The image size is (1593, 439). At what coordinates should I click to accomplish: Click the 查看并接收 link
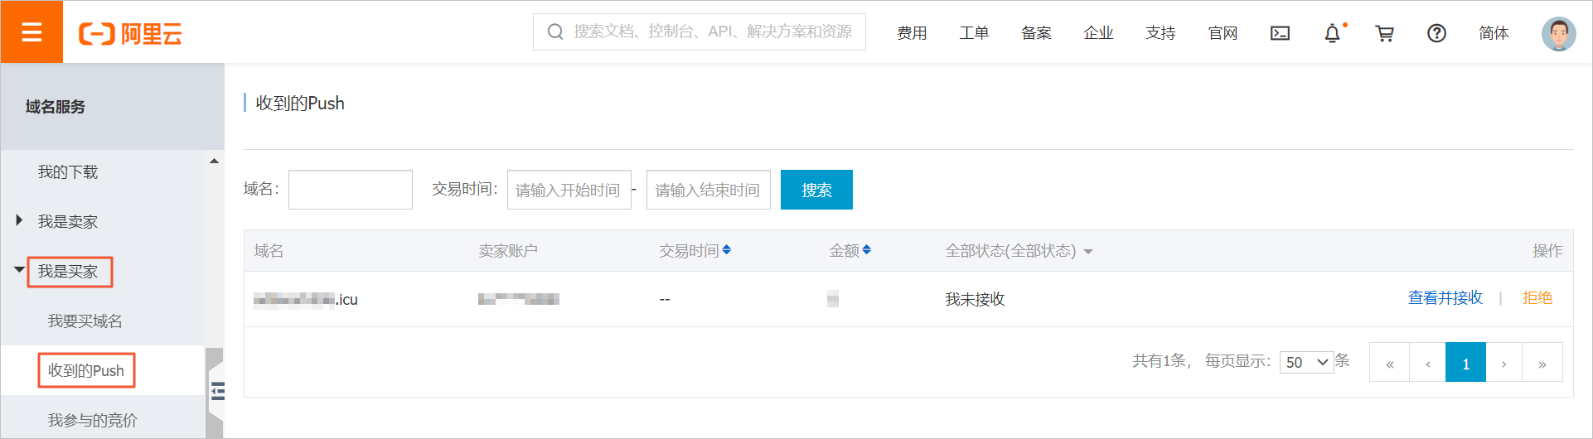1445,298
